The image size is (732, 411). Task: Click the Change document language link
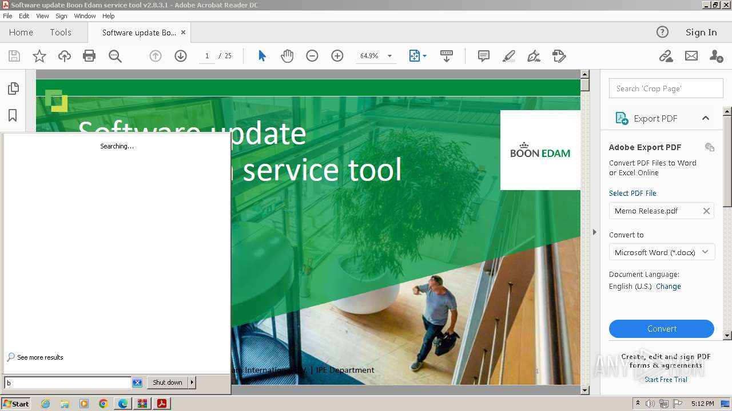pos(669,287)
